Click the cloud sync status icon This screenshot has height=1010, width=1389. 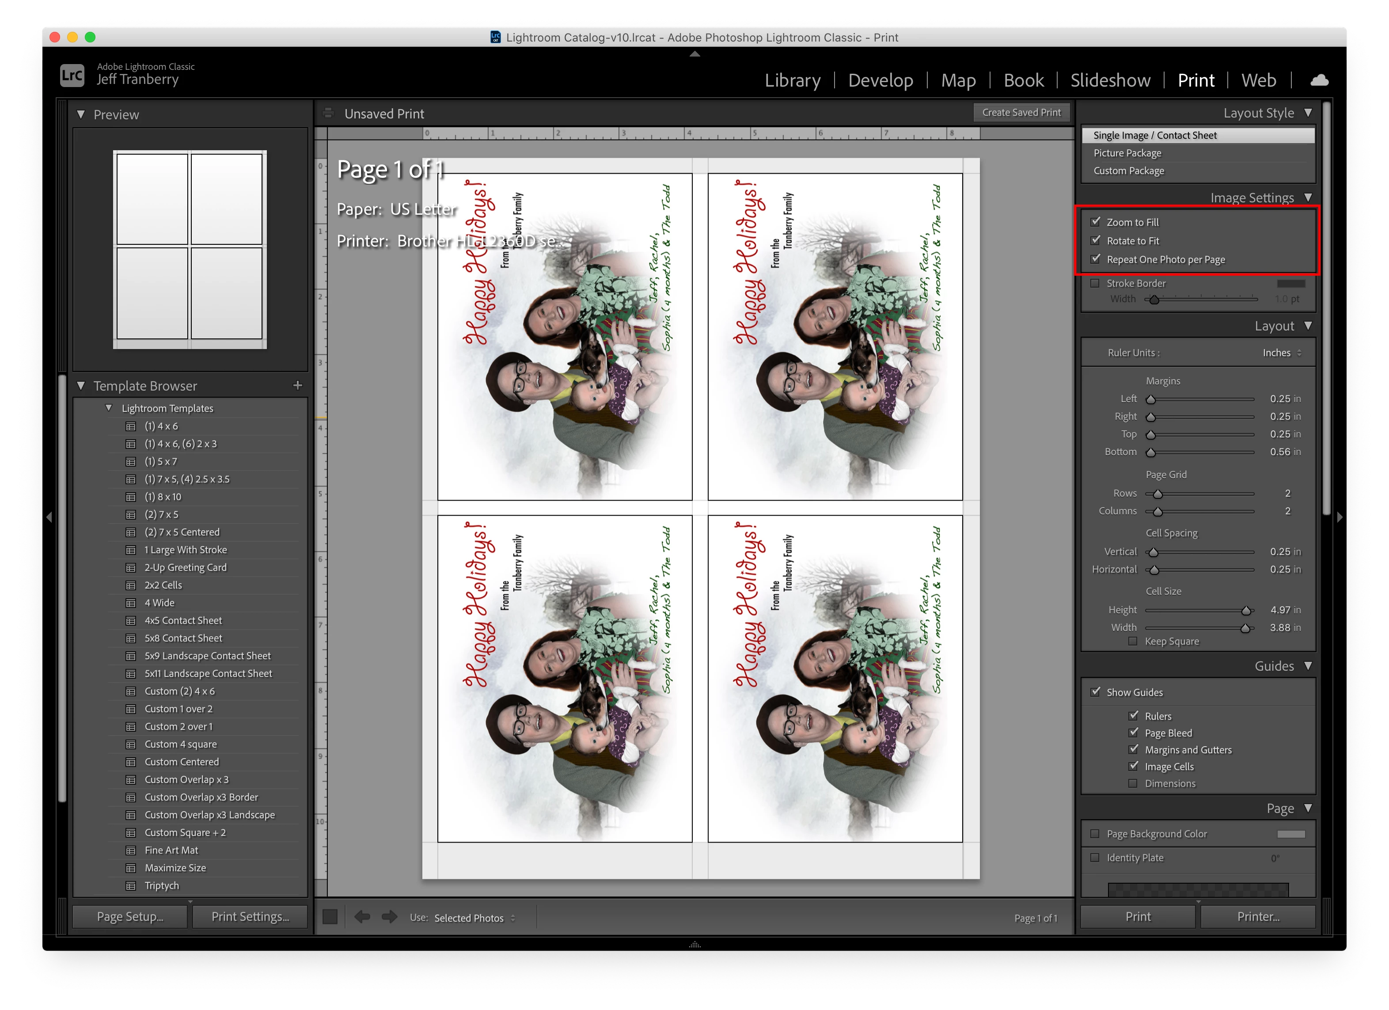[1319, 80]
